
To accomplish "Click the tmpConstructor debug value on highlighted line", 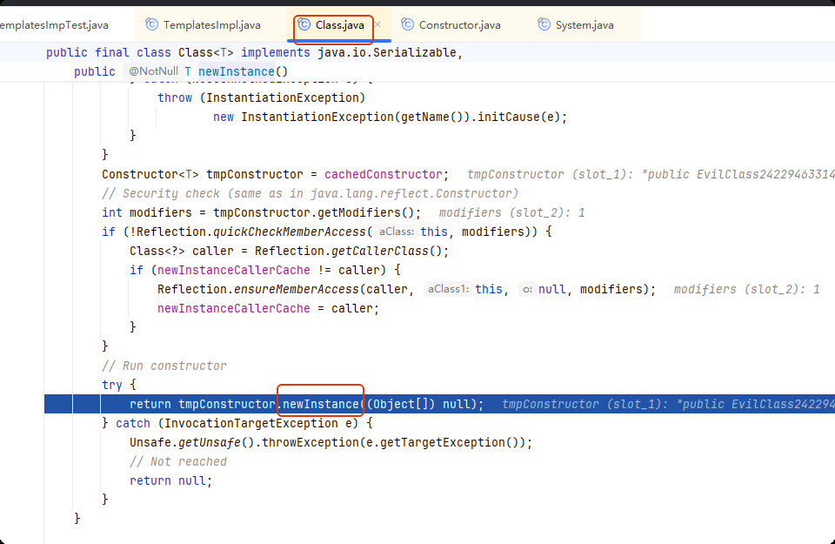I will click(x=661, y=404).
